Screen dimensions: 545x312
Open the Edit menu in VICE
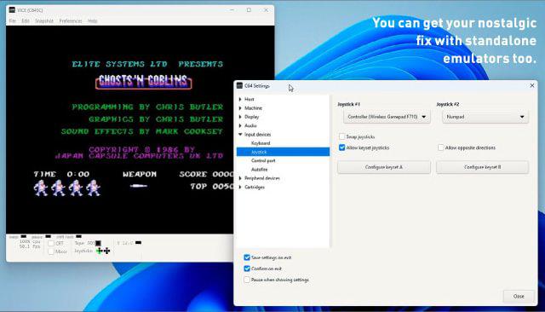(26, 20)
